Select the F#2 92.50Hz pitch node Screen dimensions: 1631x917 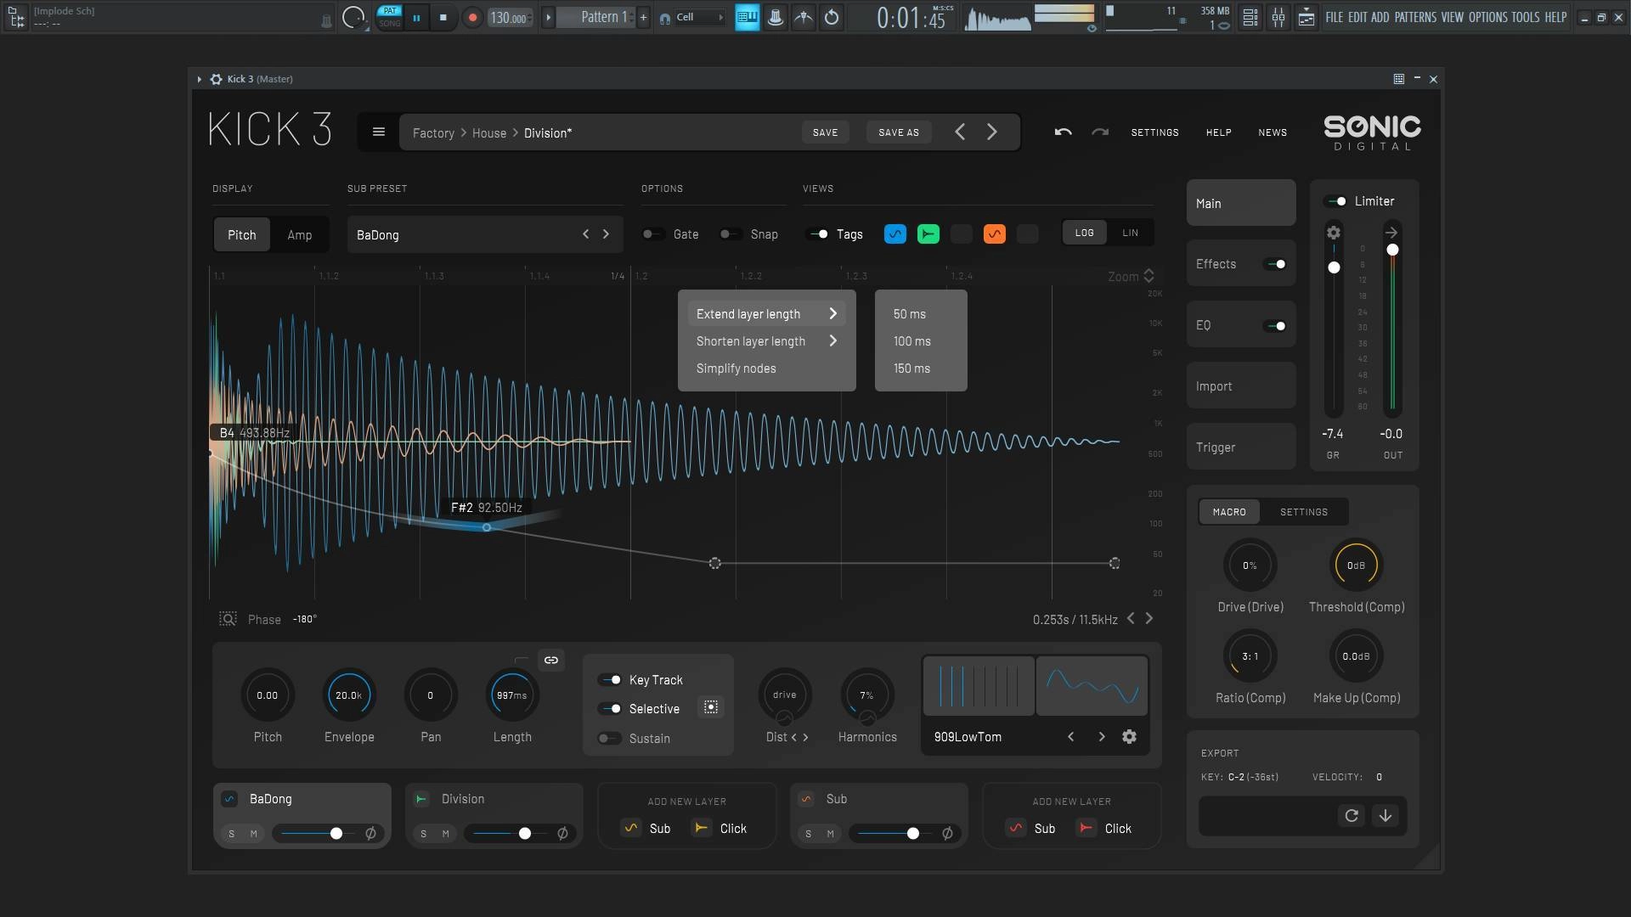click(x=487, y=527)
